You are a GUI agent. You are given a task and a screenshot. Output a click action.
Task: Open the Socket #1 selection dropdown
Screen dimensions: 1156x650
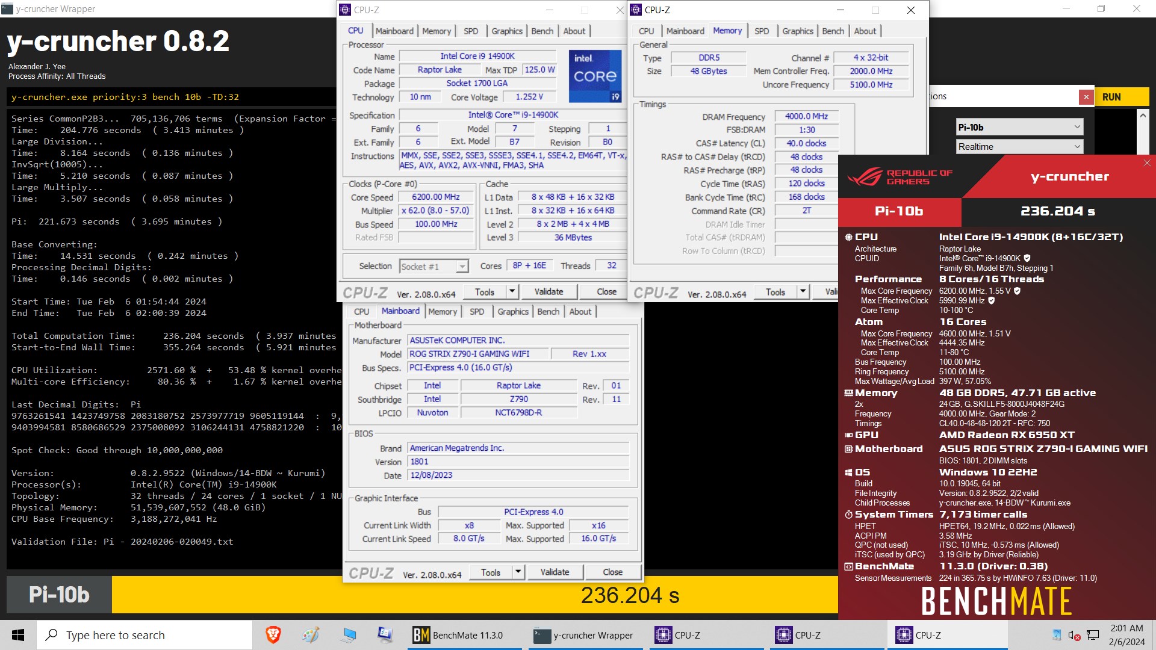click(434, 266)
